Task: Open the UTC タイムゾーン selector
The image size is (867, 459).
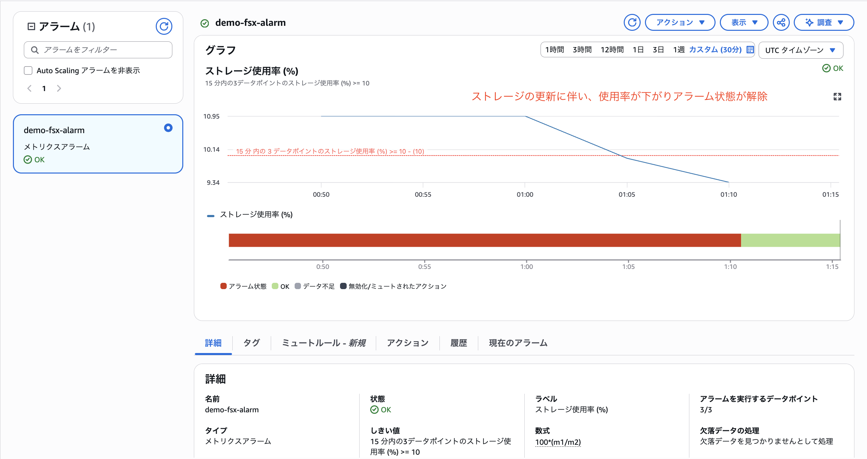Action: coord(800,50)
